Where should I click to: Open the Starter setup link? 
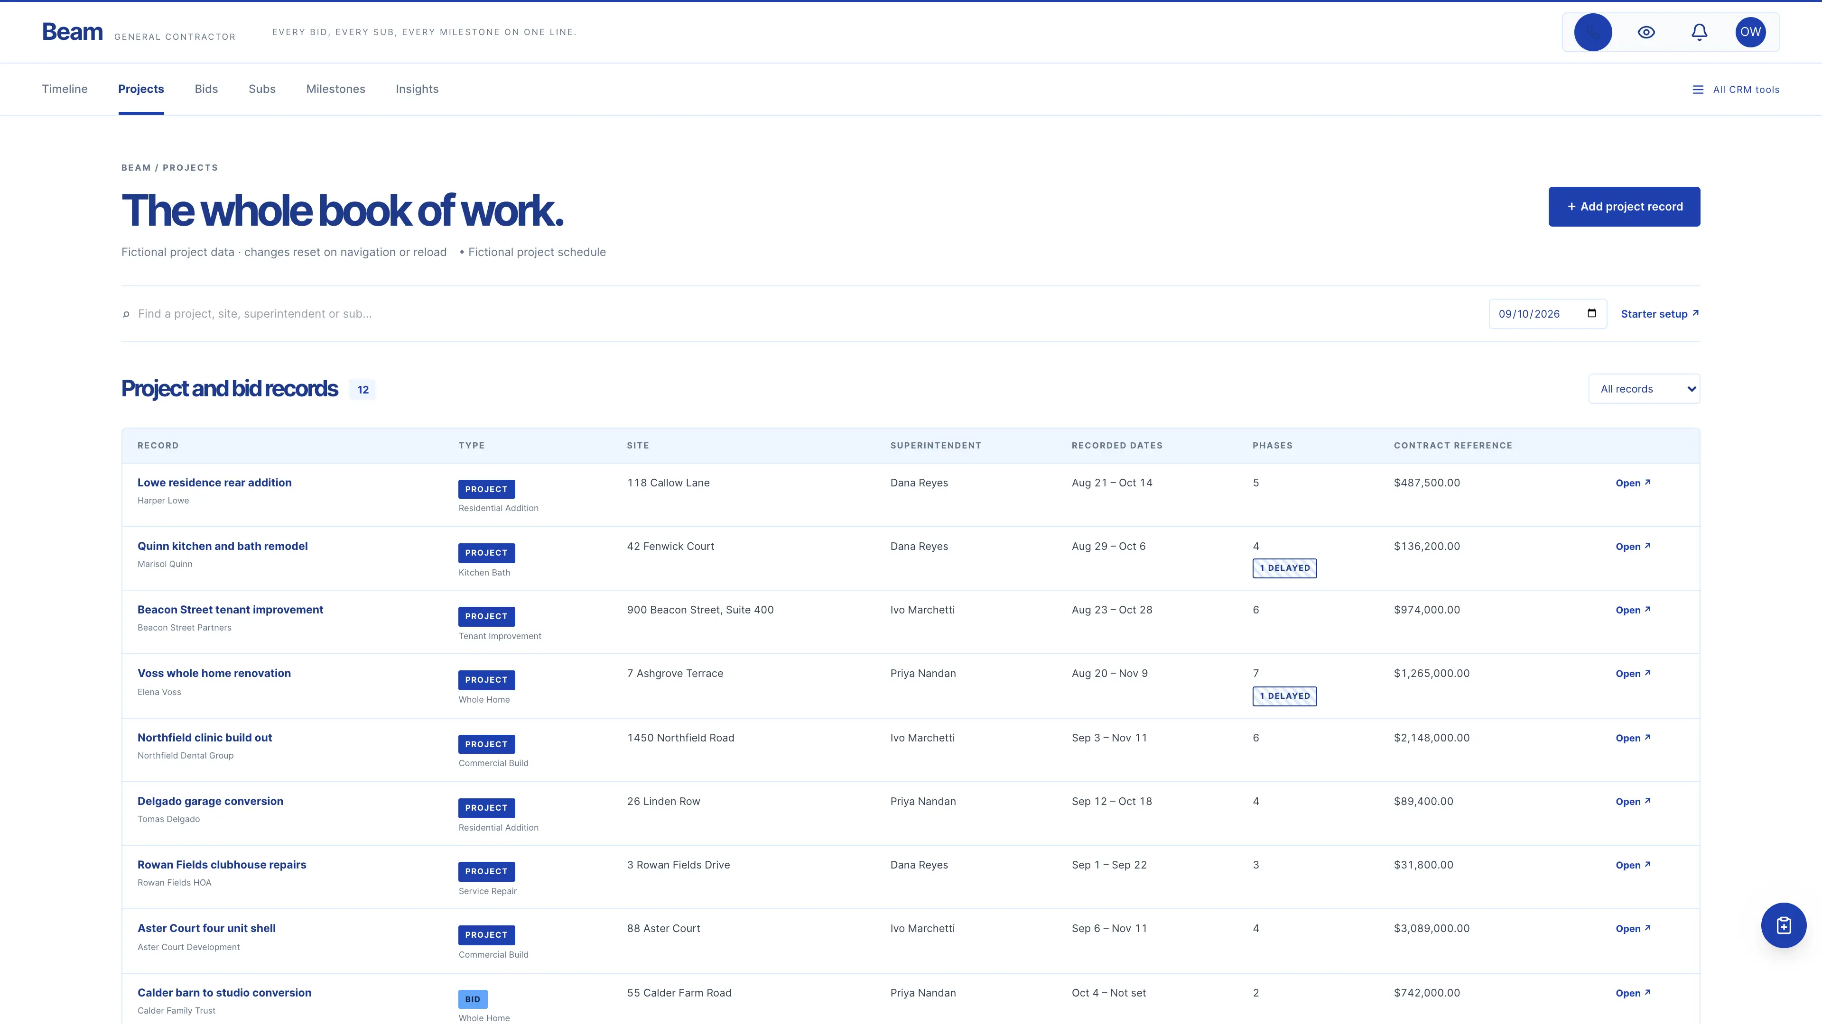click(x=1659, y=314)
